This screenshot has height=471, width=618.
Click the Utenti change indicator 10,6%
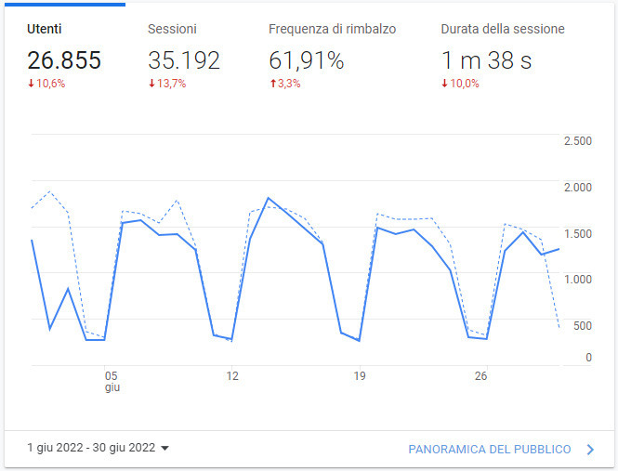point(46,84)
